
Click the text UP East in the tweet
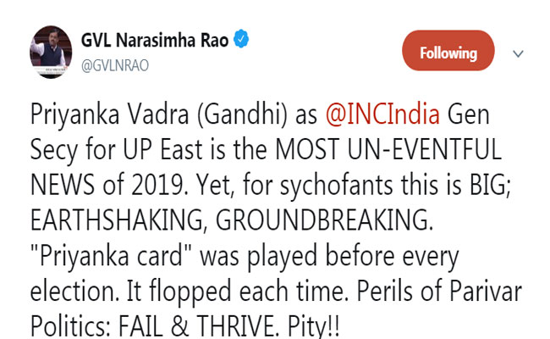[162, 149]
